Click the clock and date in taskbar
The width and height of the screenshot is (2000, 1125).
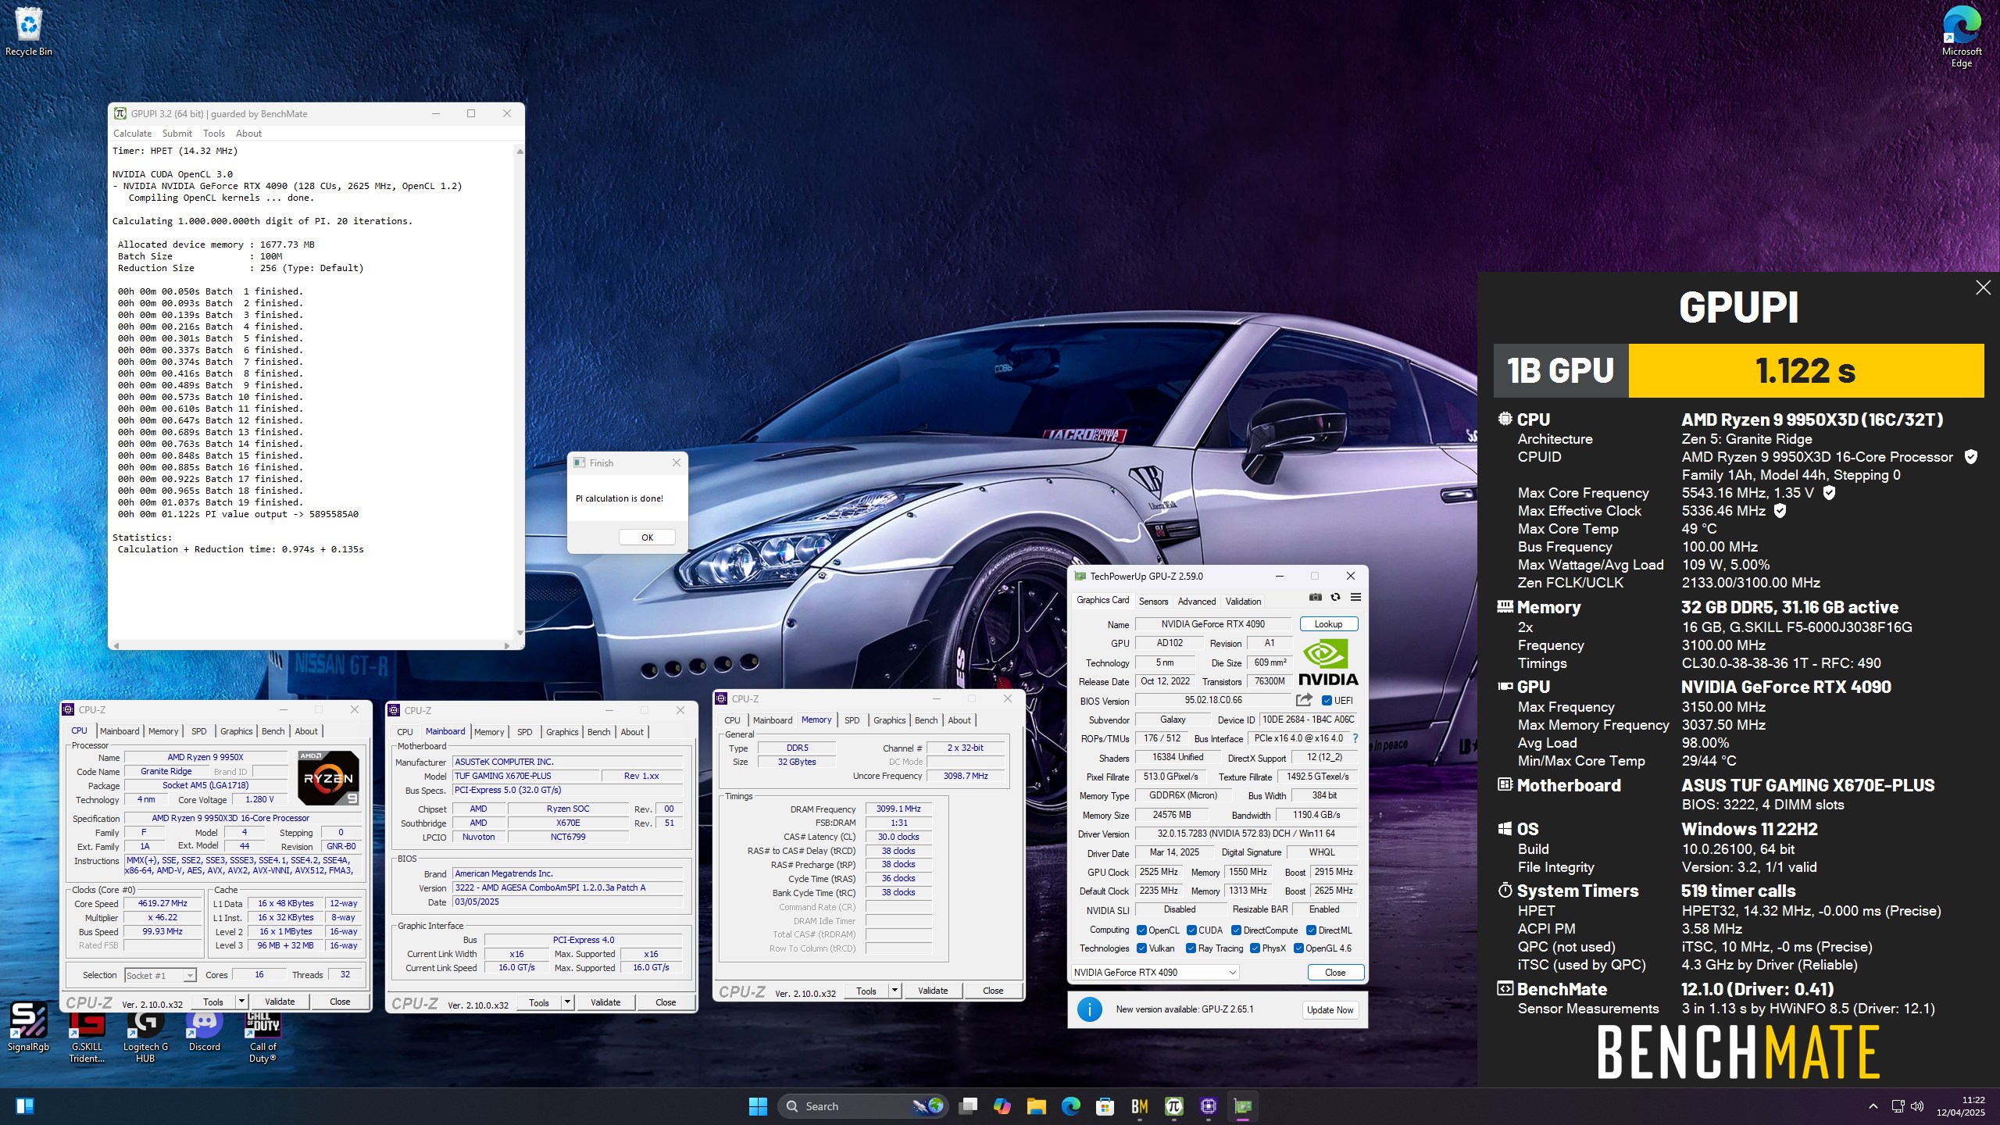point(1961,1106)
